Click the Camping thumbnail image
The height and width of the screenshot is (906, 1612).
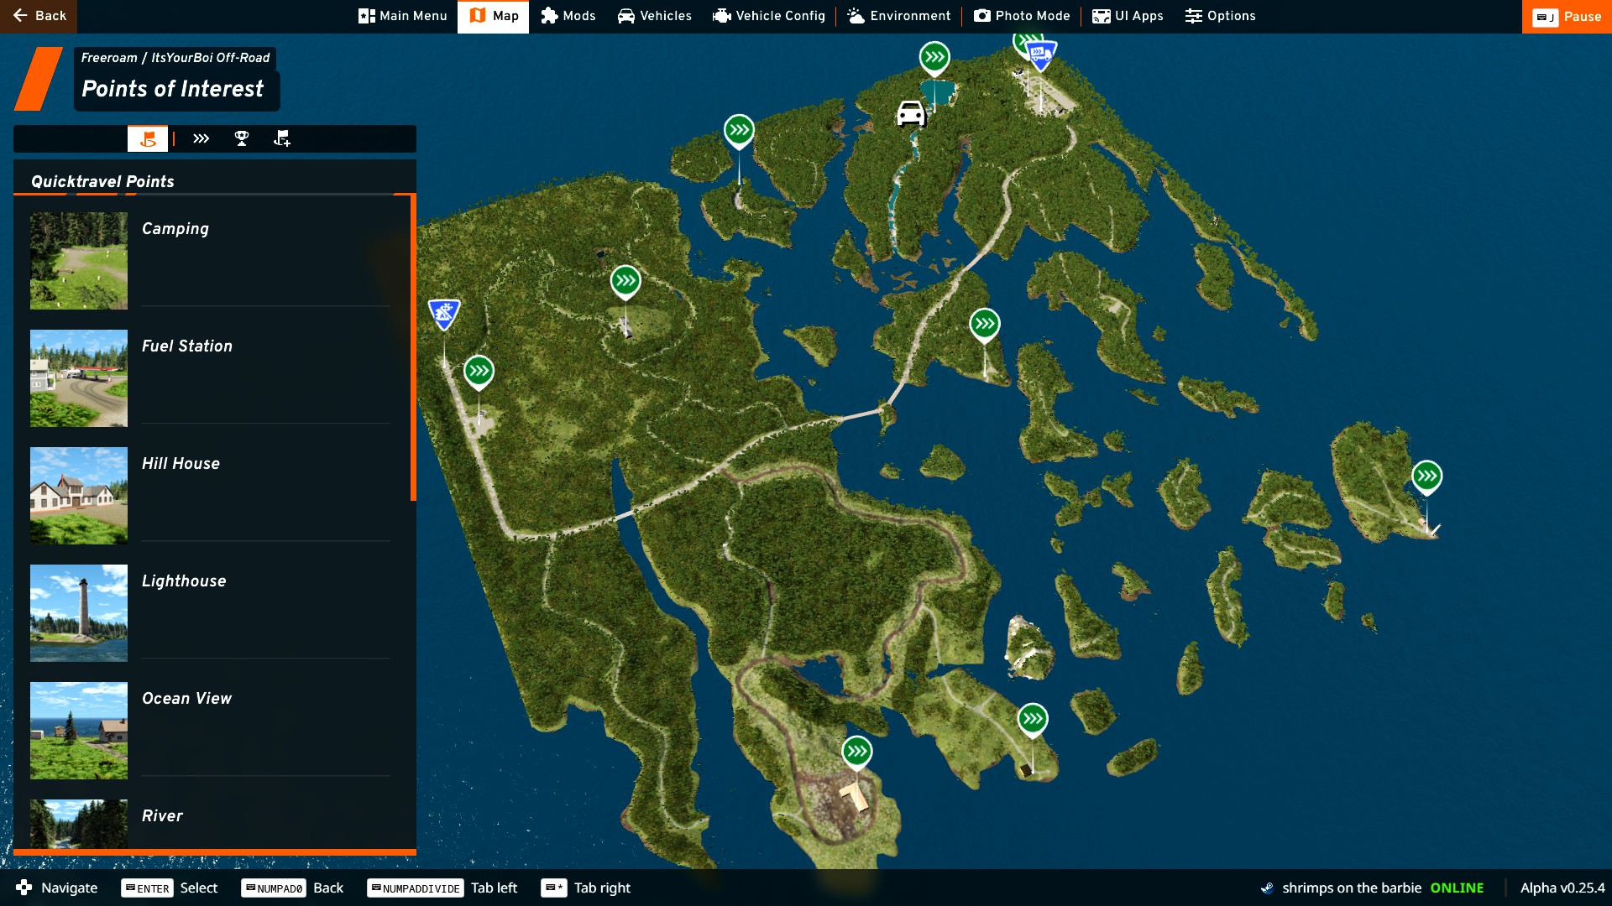(x=79, y=261)
